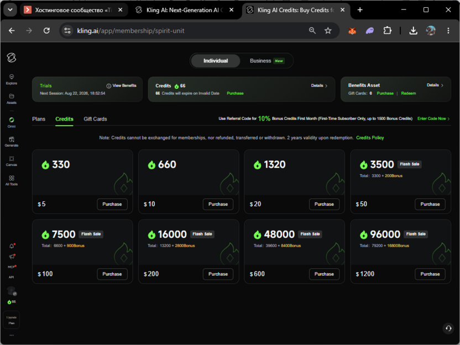The image size is (460, 345).
Task: Open Assets in the sidebar
Action: coord(12,99)
